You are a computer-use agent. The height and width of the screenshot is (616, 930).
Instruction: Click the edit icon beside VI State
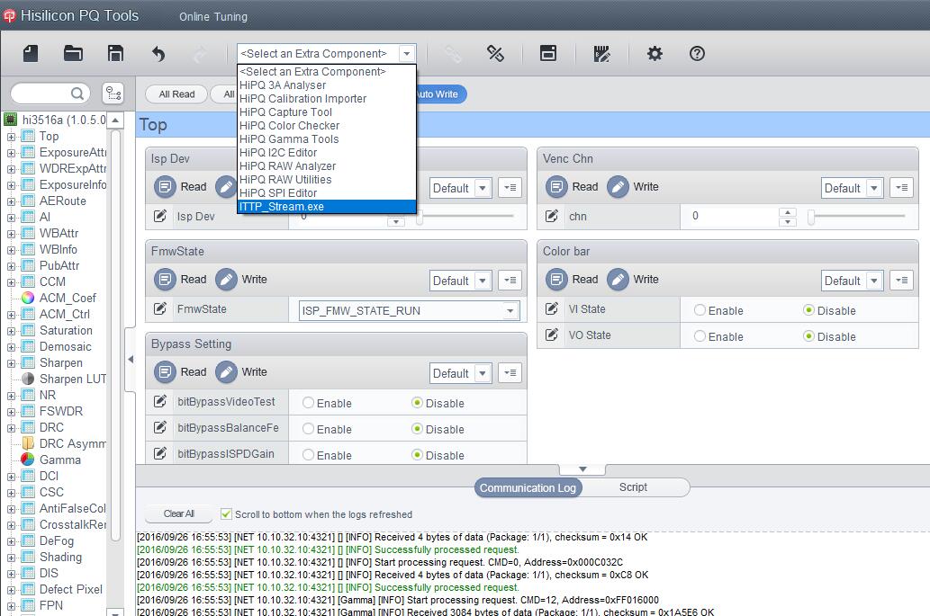pos(552,308)
